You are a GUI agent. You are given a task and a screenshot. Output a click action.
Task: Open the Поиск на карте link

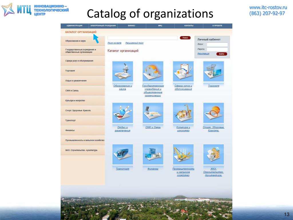[114, 43]
